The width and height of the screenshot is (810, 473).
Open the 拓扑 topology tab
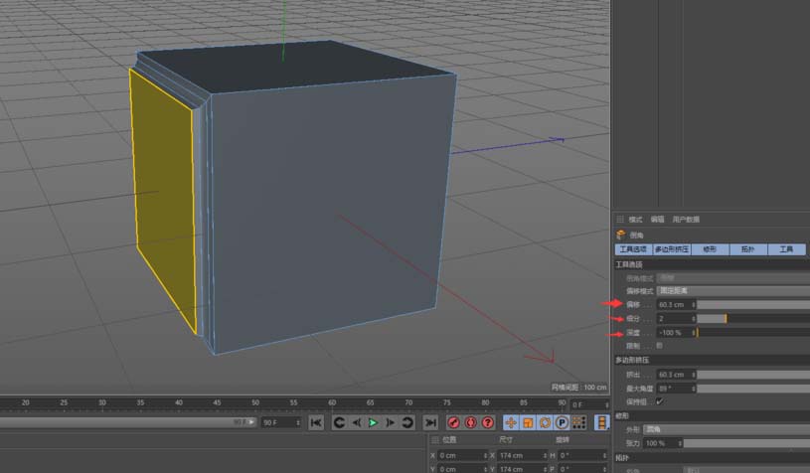point(748,249)
